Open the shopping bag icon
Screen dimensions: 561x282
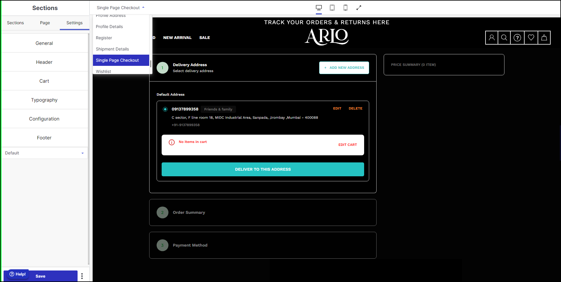pyautogui.click(x=544, y=38)
